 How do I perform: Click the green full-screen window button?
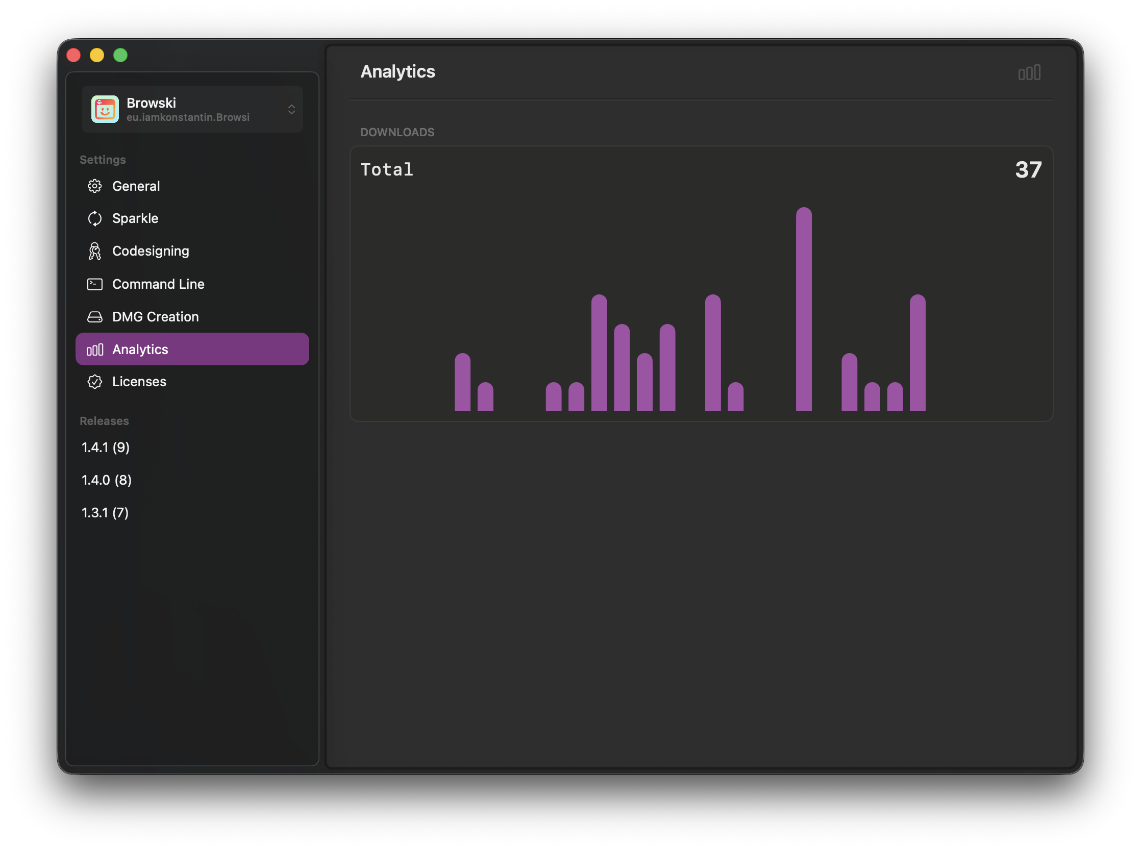pos(120,55)
